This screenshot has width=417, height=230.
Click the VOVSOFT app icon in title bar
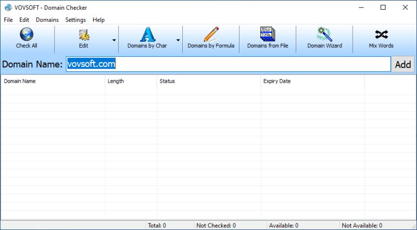coord(8,8)
